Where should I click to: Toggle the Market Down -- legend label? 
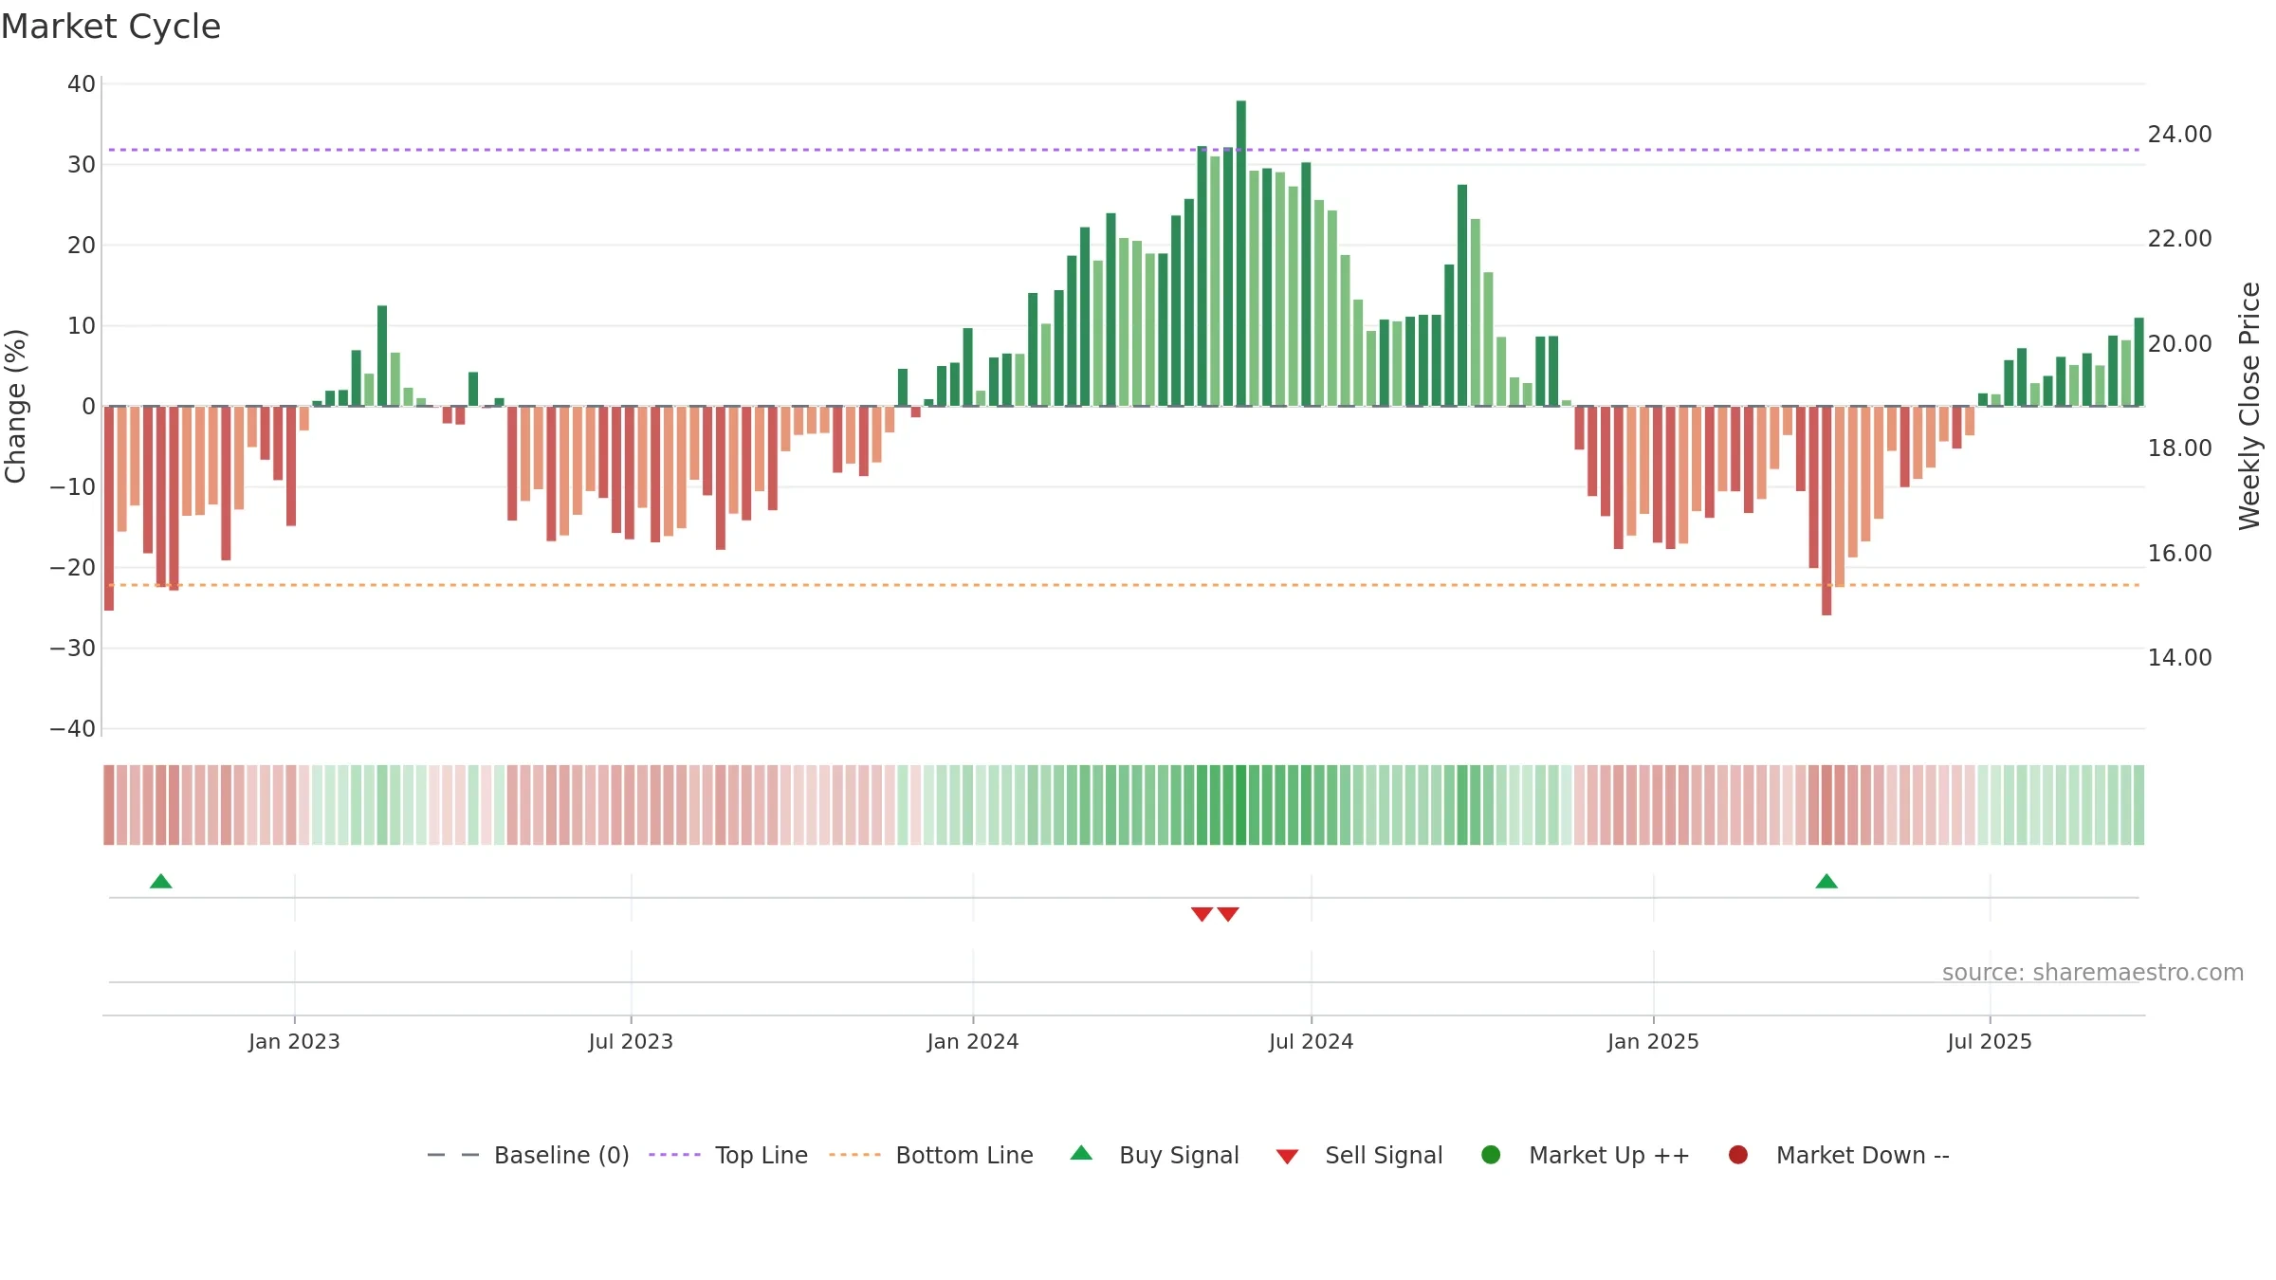click(1863, 1155)
